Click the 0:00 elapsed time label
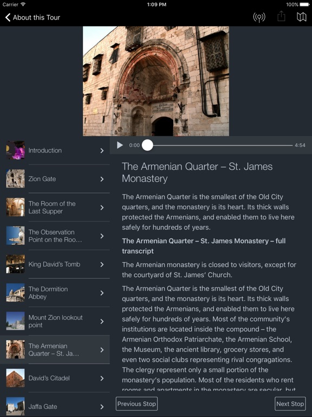Viewport: 312px width, 417px height. pos(134,145)
